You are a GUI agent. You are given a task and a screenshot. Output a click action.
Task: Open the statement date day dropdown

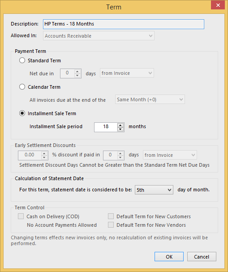(x=154, y=190)
